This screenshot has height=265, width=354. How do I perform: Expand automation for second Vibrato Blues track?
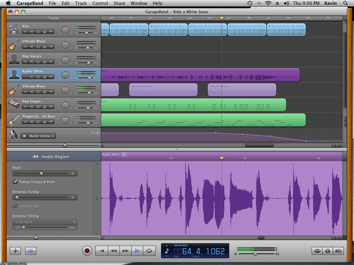pos(51,92)
